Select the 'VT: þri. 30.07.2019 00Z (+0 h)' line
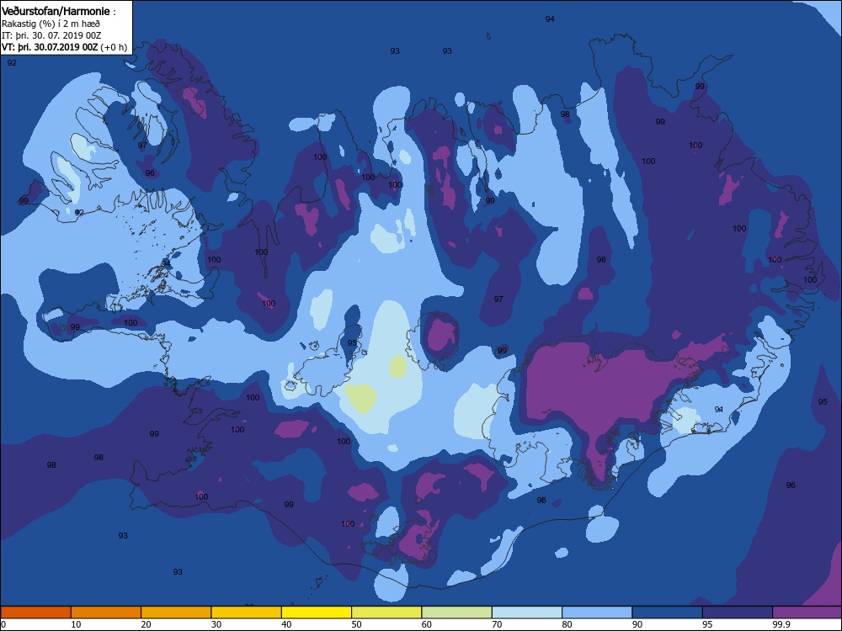842x631 pixels. [64, 47]
